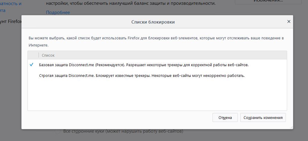Viewport: 308px width, 141px height.
Task: Click the Все сторонние куки option label
Action: (x=123, y=131)
